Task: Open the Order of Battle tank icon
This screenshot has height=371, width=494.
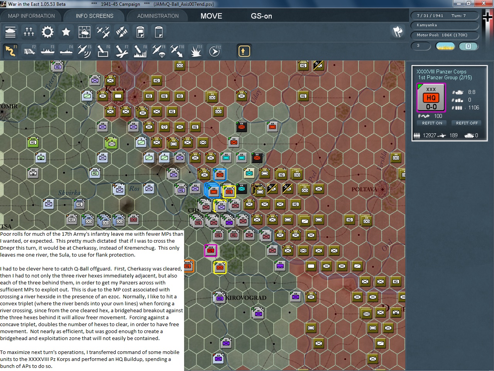Action: pos(10,32)
